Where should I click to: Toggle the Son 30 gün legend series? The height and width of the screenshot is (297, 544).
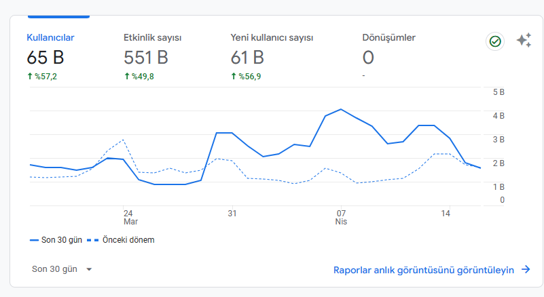[56, 240]
